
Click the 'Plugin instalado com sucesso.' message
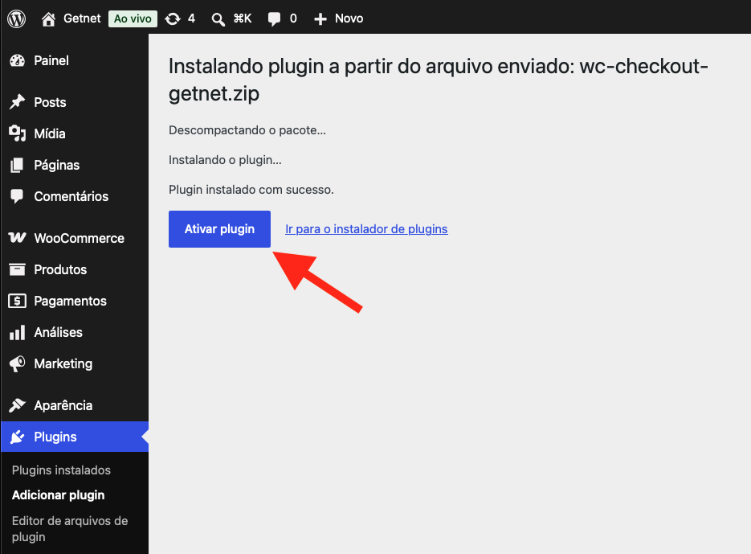tap(251, 190)
